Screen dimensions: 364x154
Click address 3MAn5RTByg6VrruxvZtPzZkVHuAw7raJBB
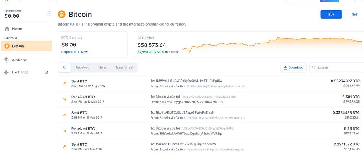191,102
